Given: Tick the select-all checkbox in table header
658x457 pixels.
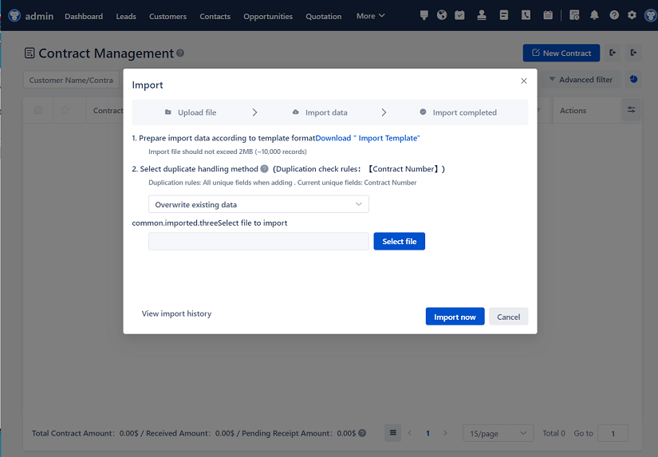Looking at the screenshot, I should [x=38, y=110].
